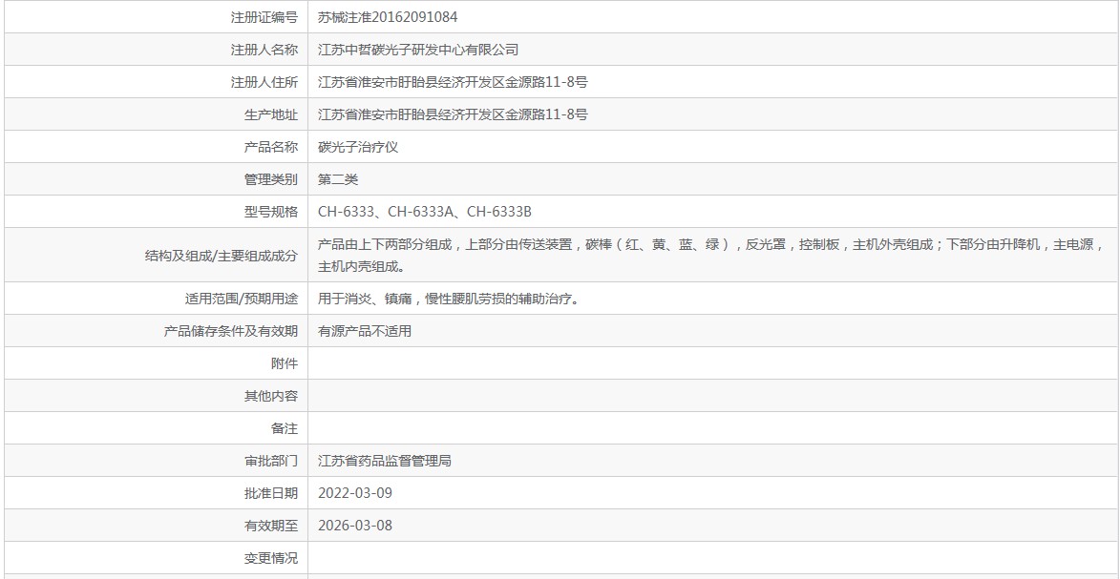Select company name 江苏中哲碳光子研发中心有限公司
This screenshot has width=1120, height=579.
pos(418,50)
